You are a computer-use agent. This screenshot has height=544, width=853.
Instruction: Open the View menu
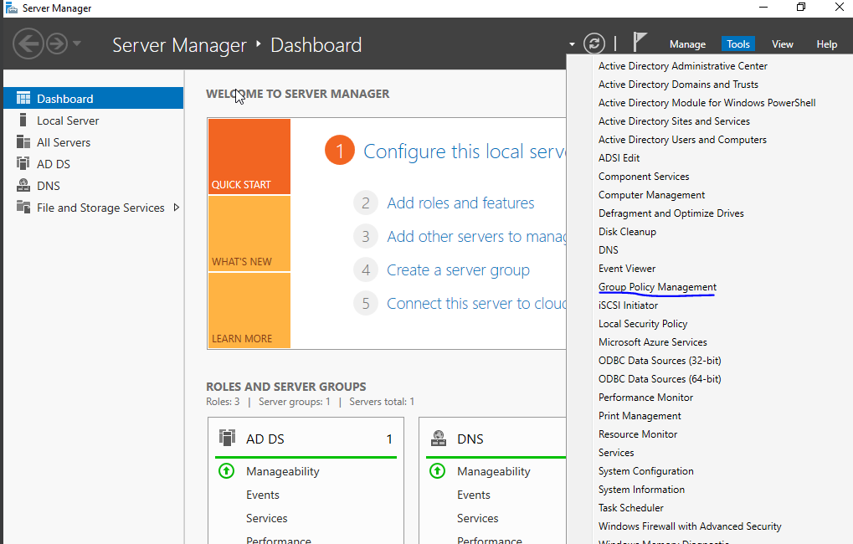[783, 44]
